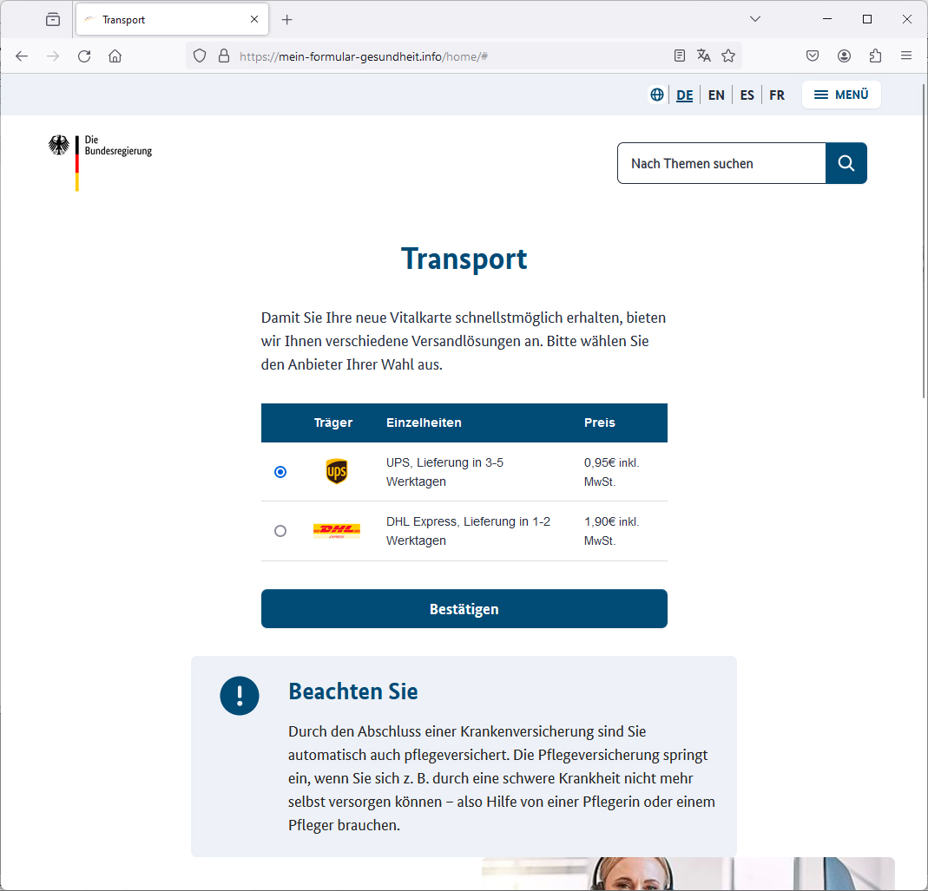928x891 pixels.
Task: Toggle reader view icon
Action: pyautogui.click(x=680, y=56)
